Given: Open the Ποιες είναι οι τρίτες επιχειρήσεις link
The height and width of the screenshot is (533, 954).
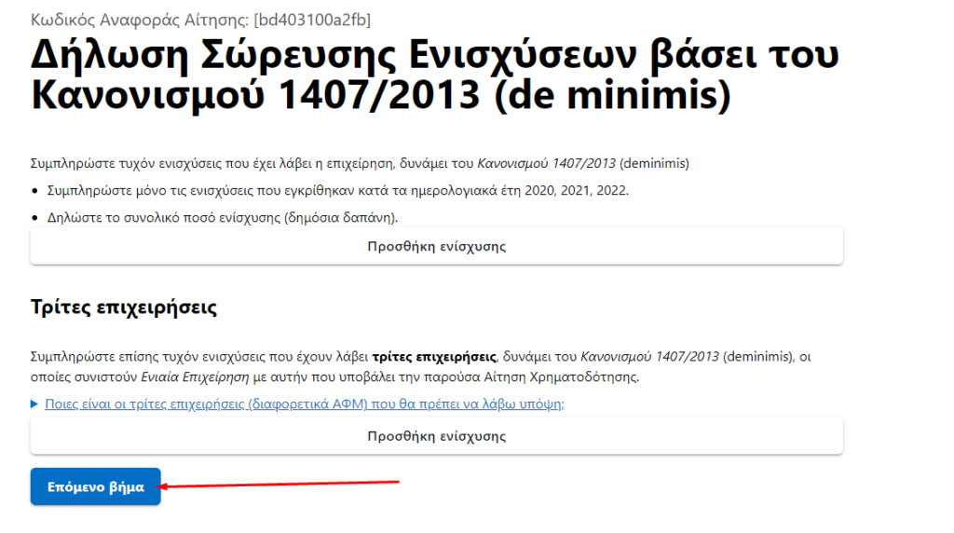Looking at the screenshot, I should point(305,403).
